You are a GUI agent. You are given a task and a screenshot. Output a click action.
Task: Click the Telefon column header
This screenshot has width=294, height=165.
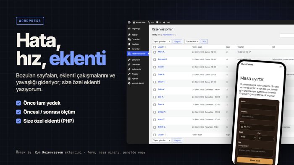coord(241,47)
